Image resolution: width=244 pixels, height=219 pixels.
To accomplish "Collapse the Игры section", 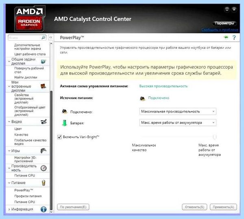I will 9,151.
